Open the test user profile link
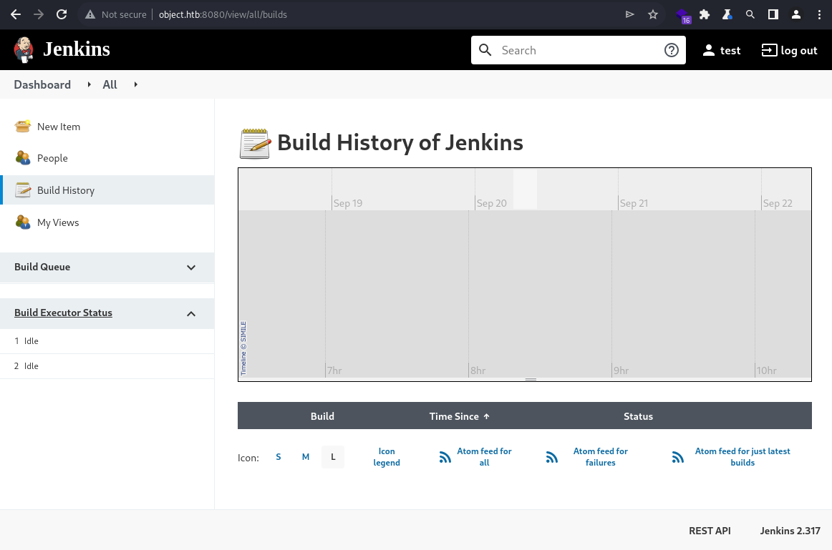Viewport: 832px width, 550px height. tap(721, 50)
